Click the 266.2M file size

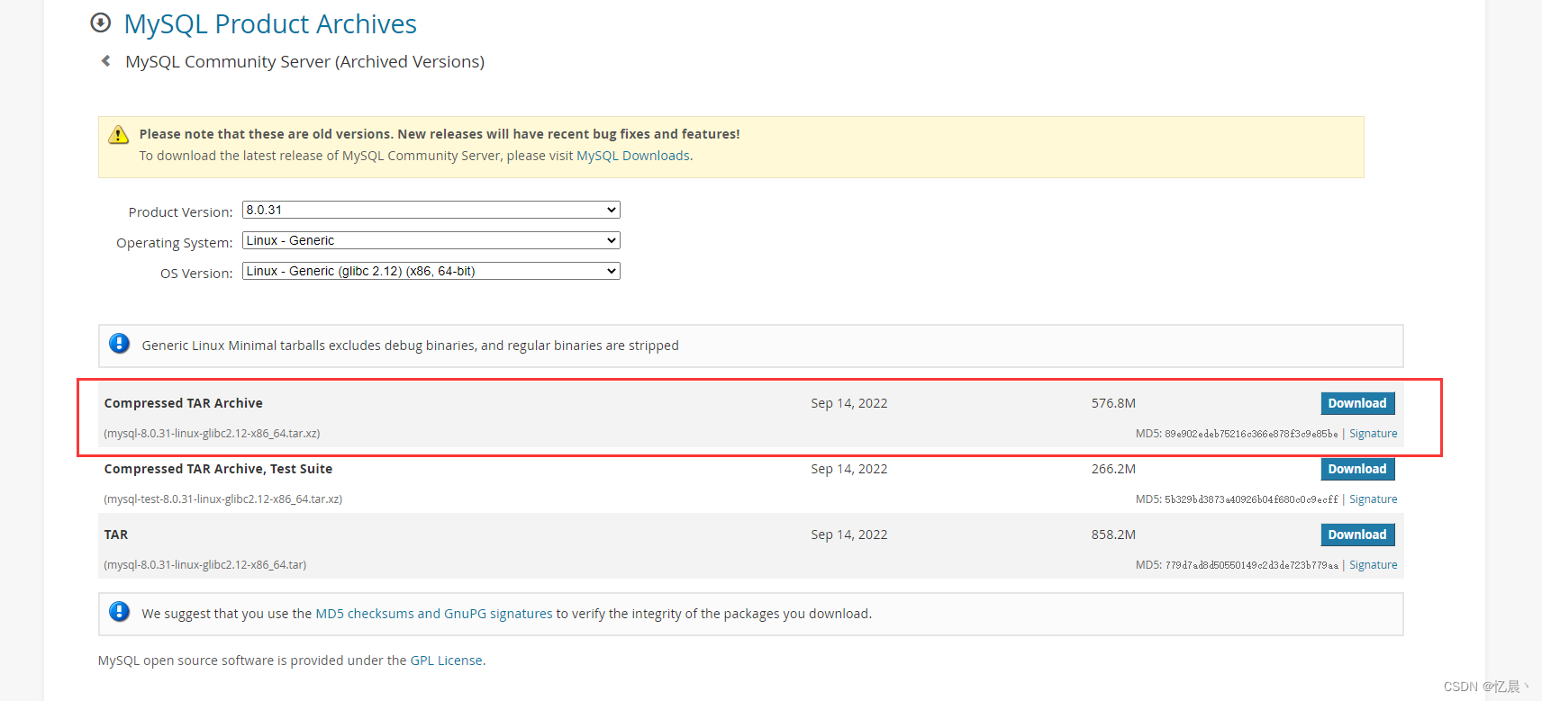[1113, 469]
